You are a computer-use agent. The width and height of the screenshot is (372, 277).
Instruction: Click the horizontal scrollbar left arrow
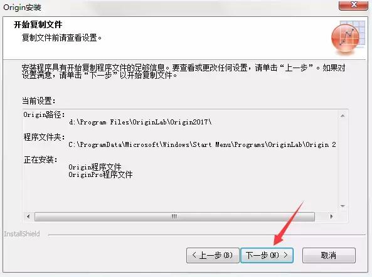pos(28,216)
